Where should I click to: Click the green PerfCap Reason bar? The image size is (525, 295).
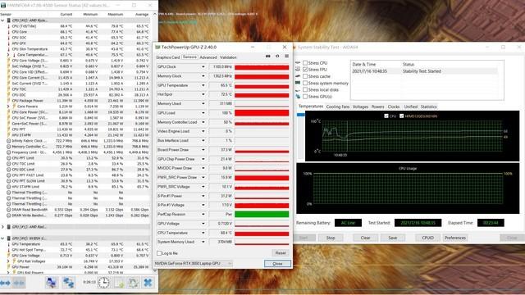coord(262,215)
